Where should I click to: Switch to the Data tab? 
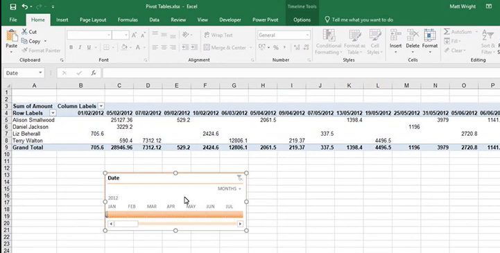click(154, 20)
